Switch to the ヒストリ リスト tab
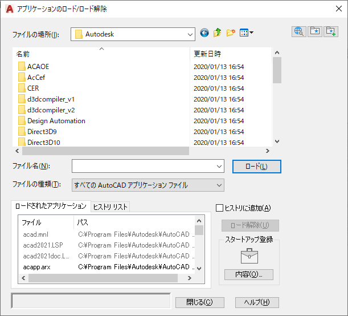348x316 pixels. 110,207
